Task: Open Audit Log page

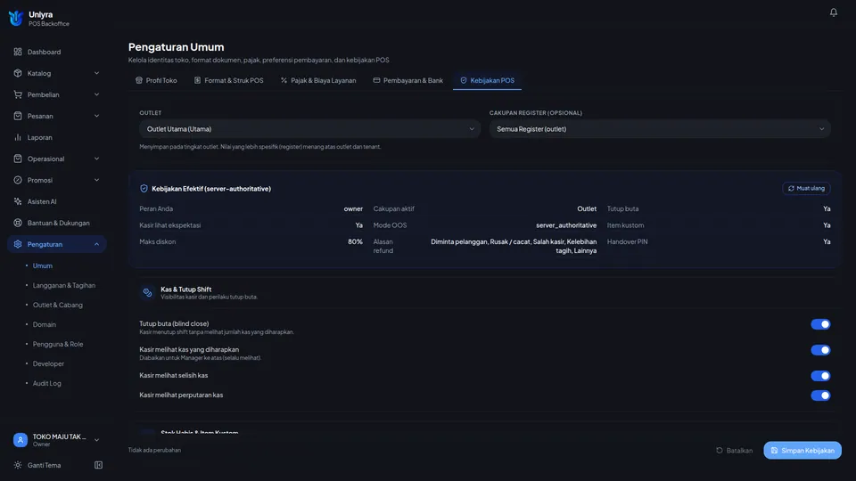Action: tap(47, 383)
